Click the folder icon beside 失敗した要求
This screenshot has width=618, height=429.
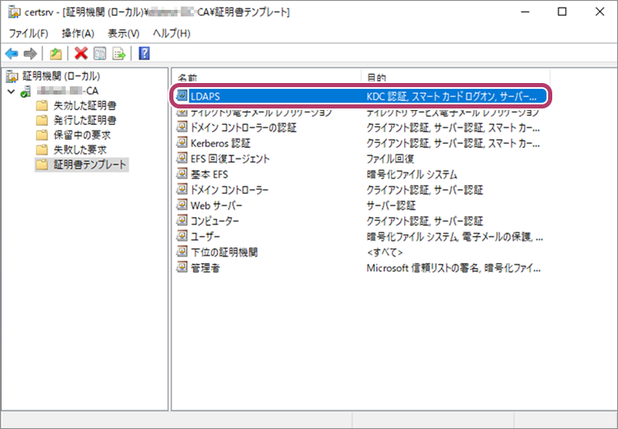(42, 150)
